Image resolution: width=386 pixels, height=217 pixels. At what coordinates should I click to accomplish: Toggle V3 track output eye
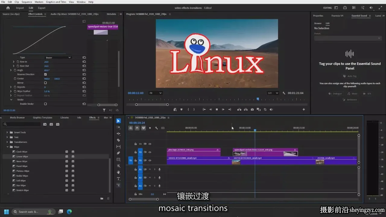[150, 144]
